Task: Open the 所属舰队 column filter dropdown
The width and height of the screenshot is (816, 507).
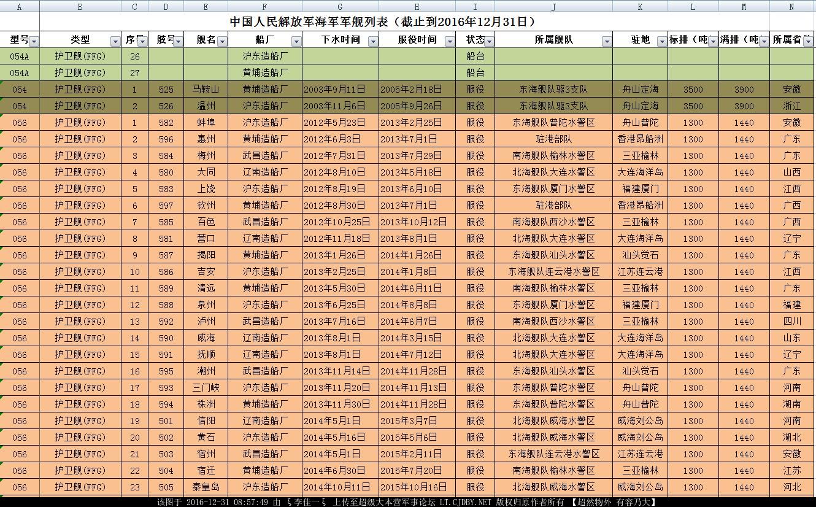Action: 607,42
